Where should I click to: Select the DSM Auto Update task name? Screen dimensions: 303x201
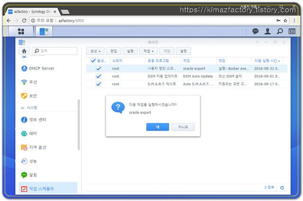[x=198, y=76]
